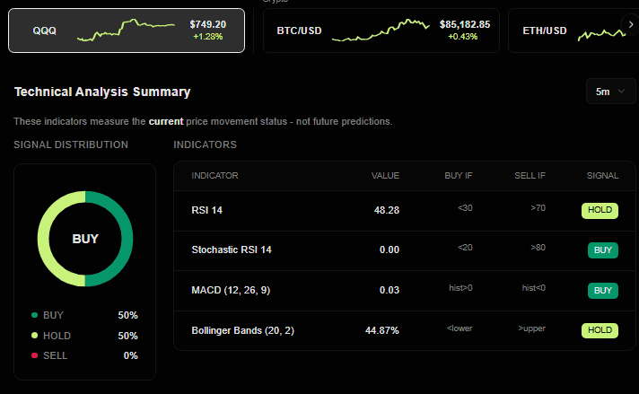This screenshot has height=394, width=639.
Task: Select the Stochastic RSI 14 row name
Action: (x=232, y=250)
